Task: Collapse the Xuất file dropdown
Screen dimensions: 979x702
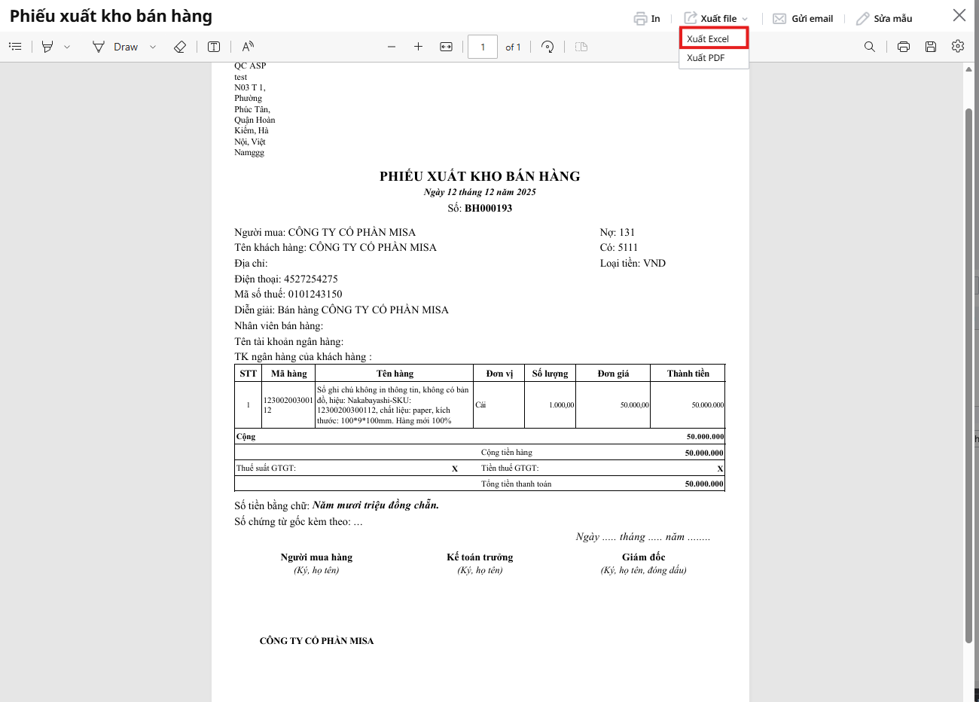Action: click(x=716, y=18)
